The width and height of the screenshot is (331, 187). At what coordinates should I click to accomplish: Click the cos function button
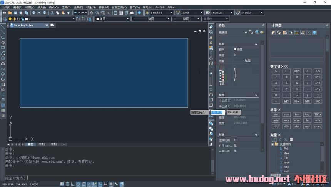click(286, 114)
